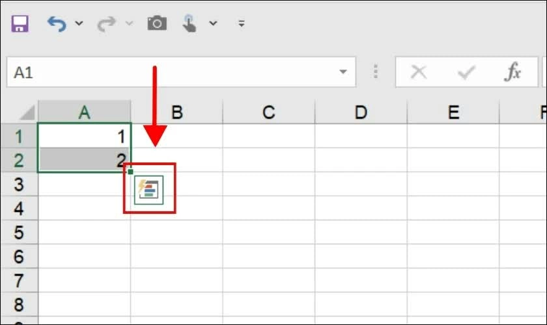Expand the Touch/Mouse mode dropdown
The width and height of the screenshot is (547, 325).
[213, 23]
